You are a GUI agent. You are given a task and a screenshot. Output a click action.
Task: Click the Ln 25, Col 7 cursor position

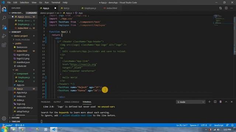[x=182, y=125]
